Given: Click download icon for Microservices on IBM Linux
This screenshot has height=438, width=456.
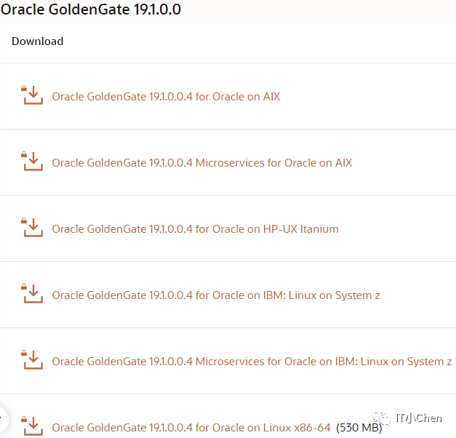Looking at the screenshot, I should (33, 360).
